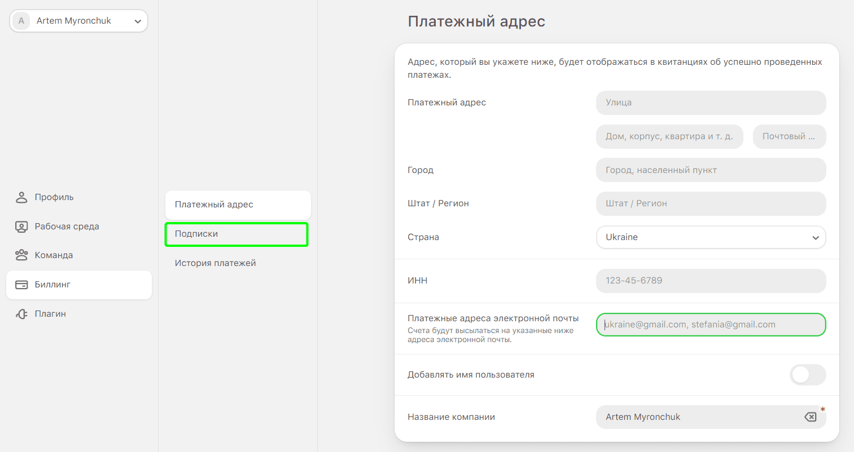Click the 'Улица' street input field

coord(710,103)
